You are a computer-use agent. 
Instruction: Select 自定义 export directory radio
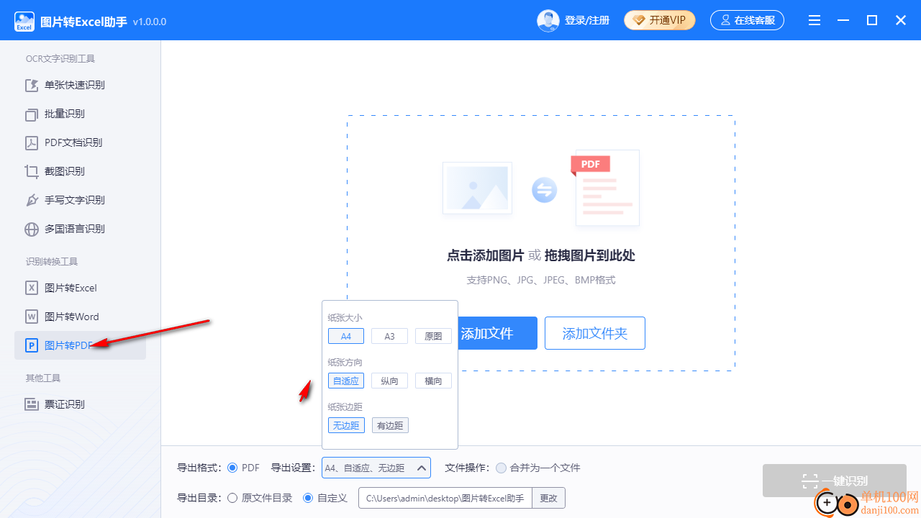coord(308,498)
